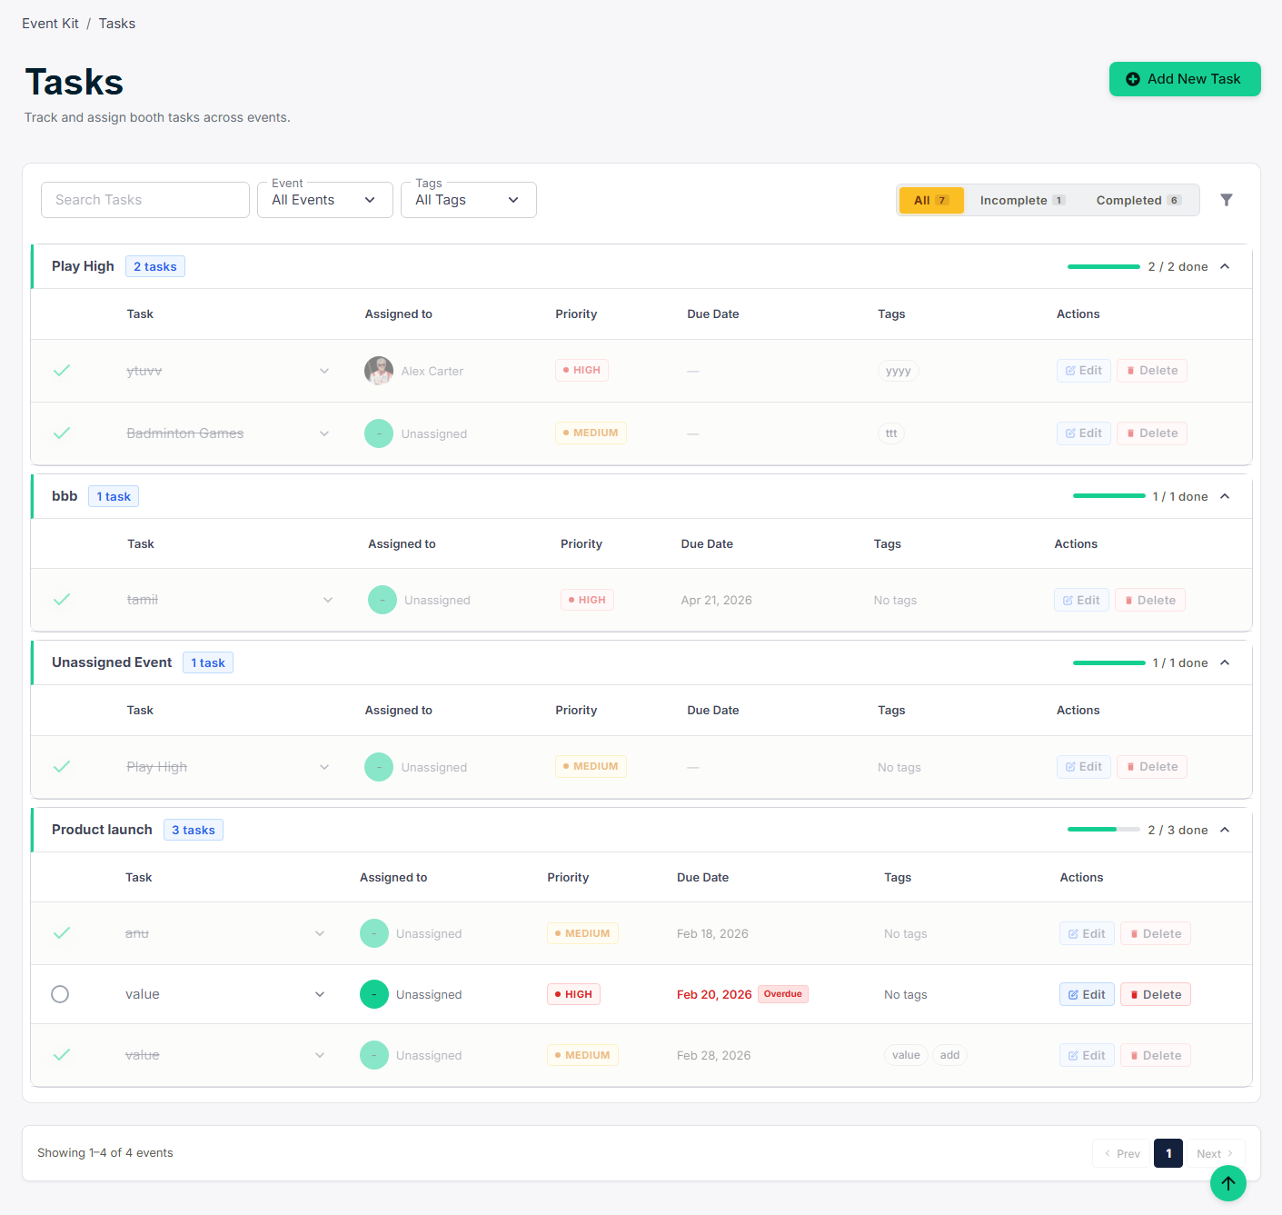Click avatar in Badminton Games row
The width and height of the screenshot is (1282, 1215).
pos(379,433)
